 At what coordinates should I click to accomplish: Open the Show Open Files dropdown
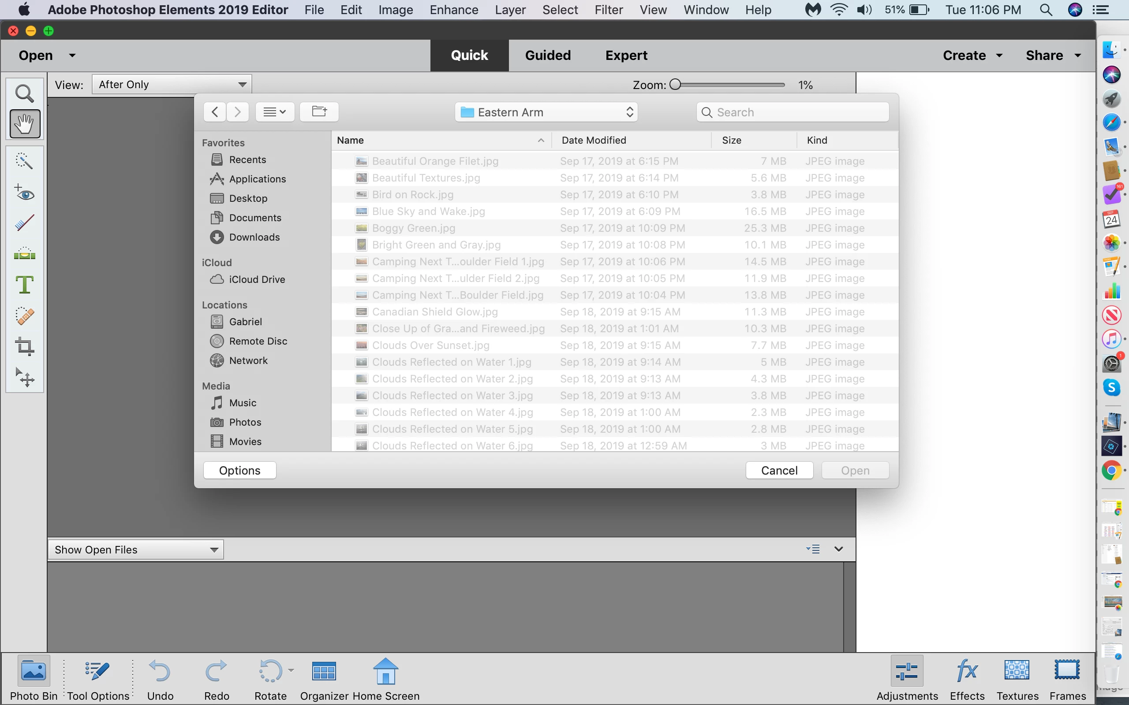pos(135,550)
